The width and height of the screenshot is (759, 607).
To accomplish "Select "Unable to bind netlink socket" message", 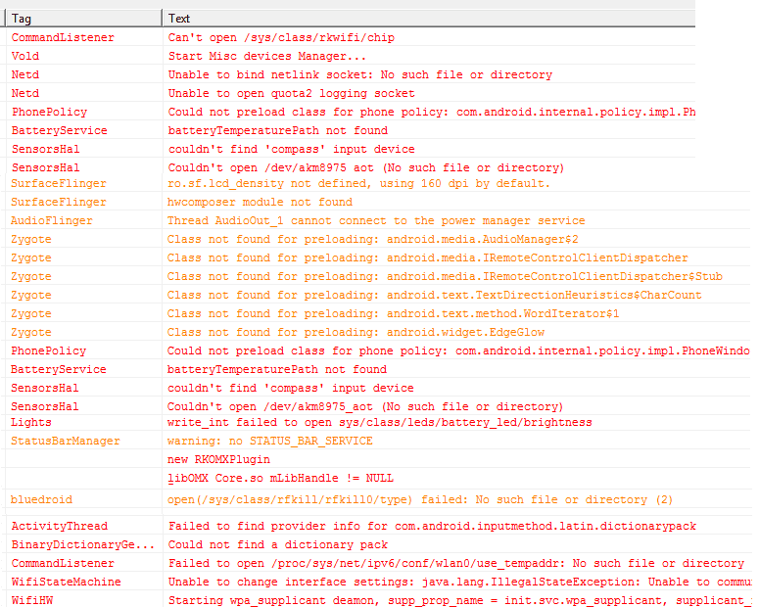I will [x=359, y=74].
